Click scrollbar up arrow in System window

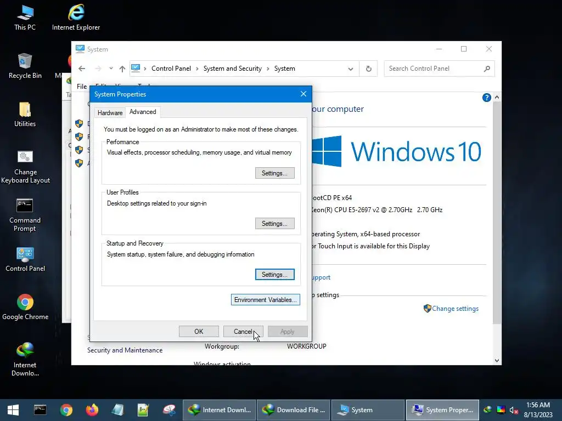click(x=497, y=98)
